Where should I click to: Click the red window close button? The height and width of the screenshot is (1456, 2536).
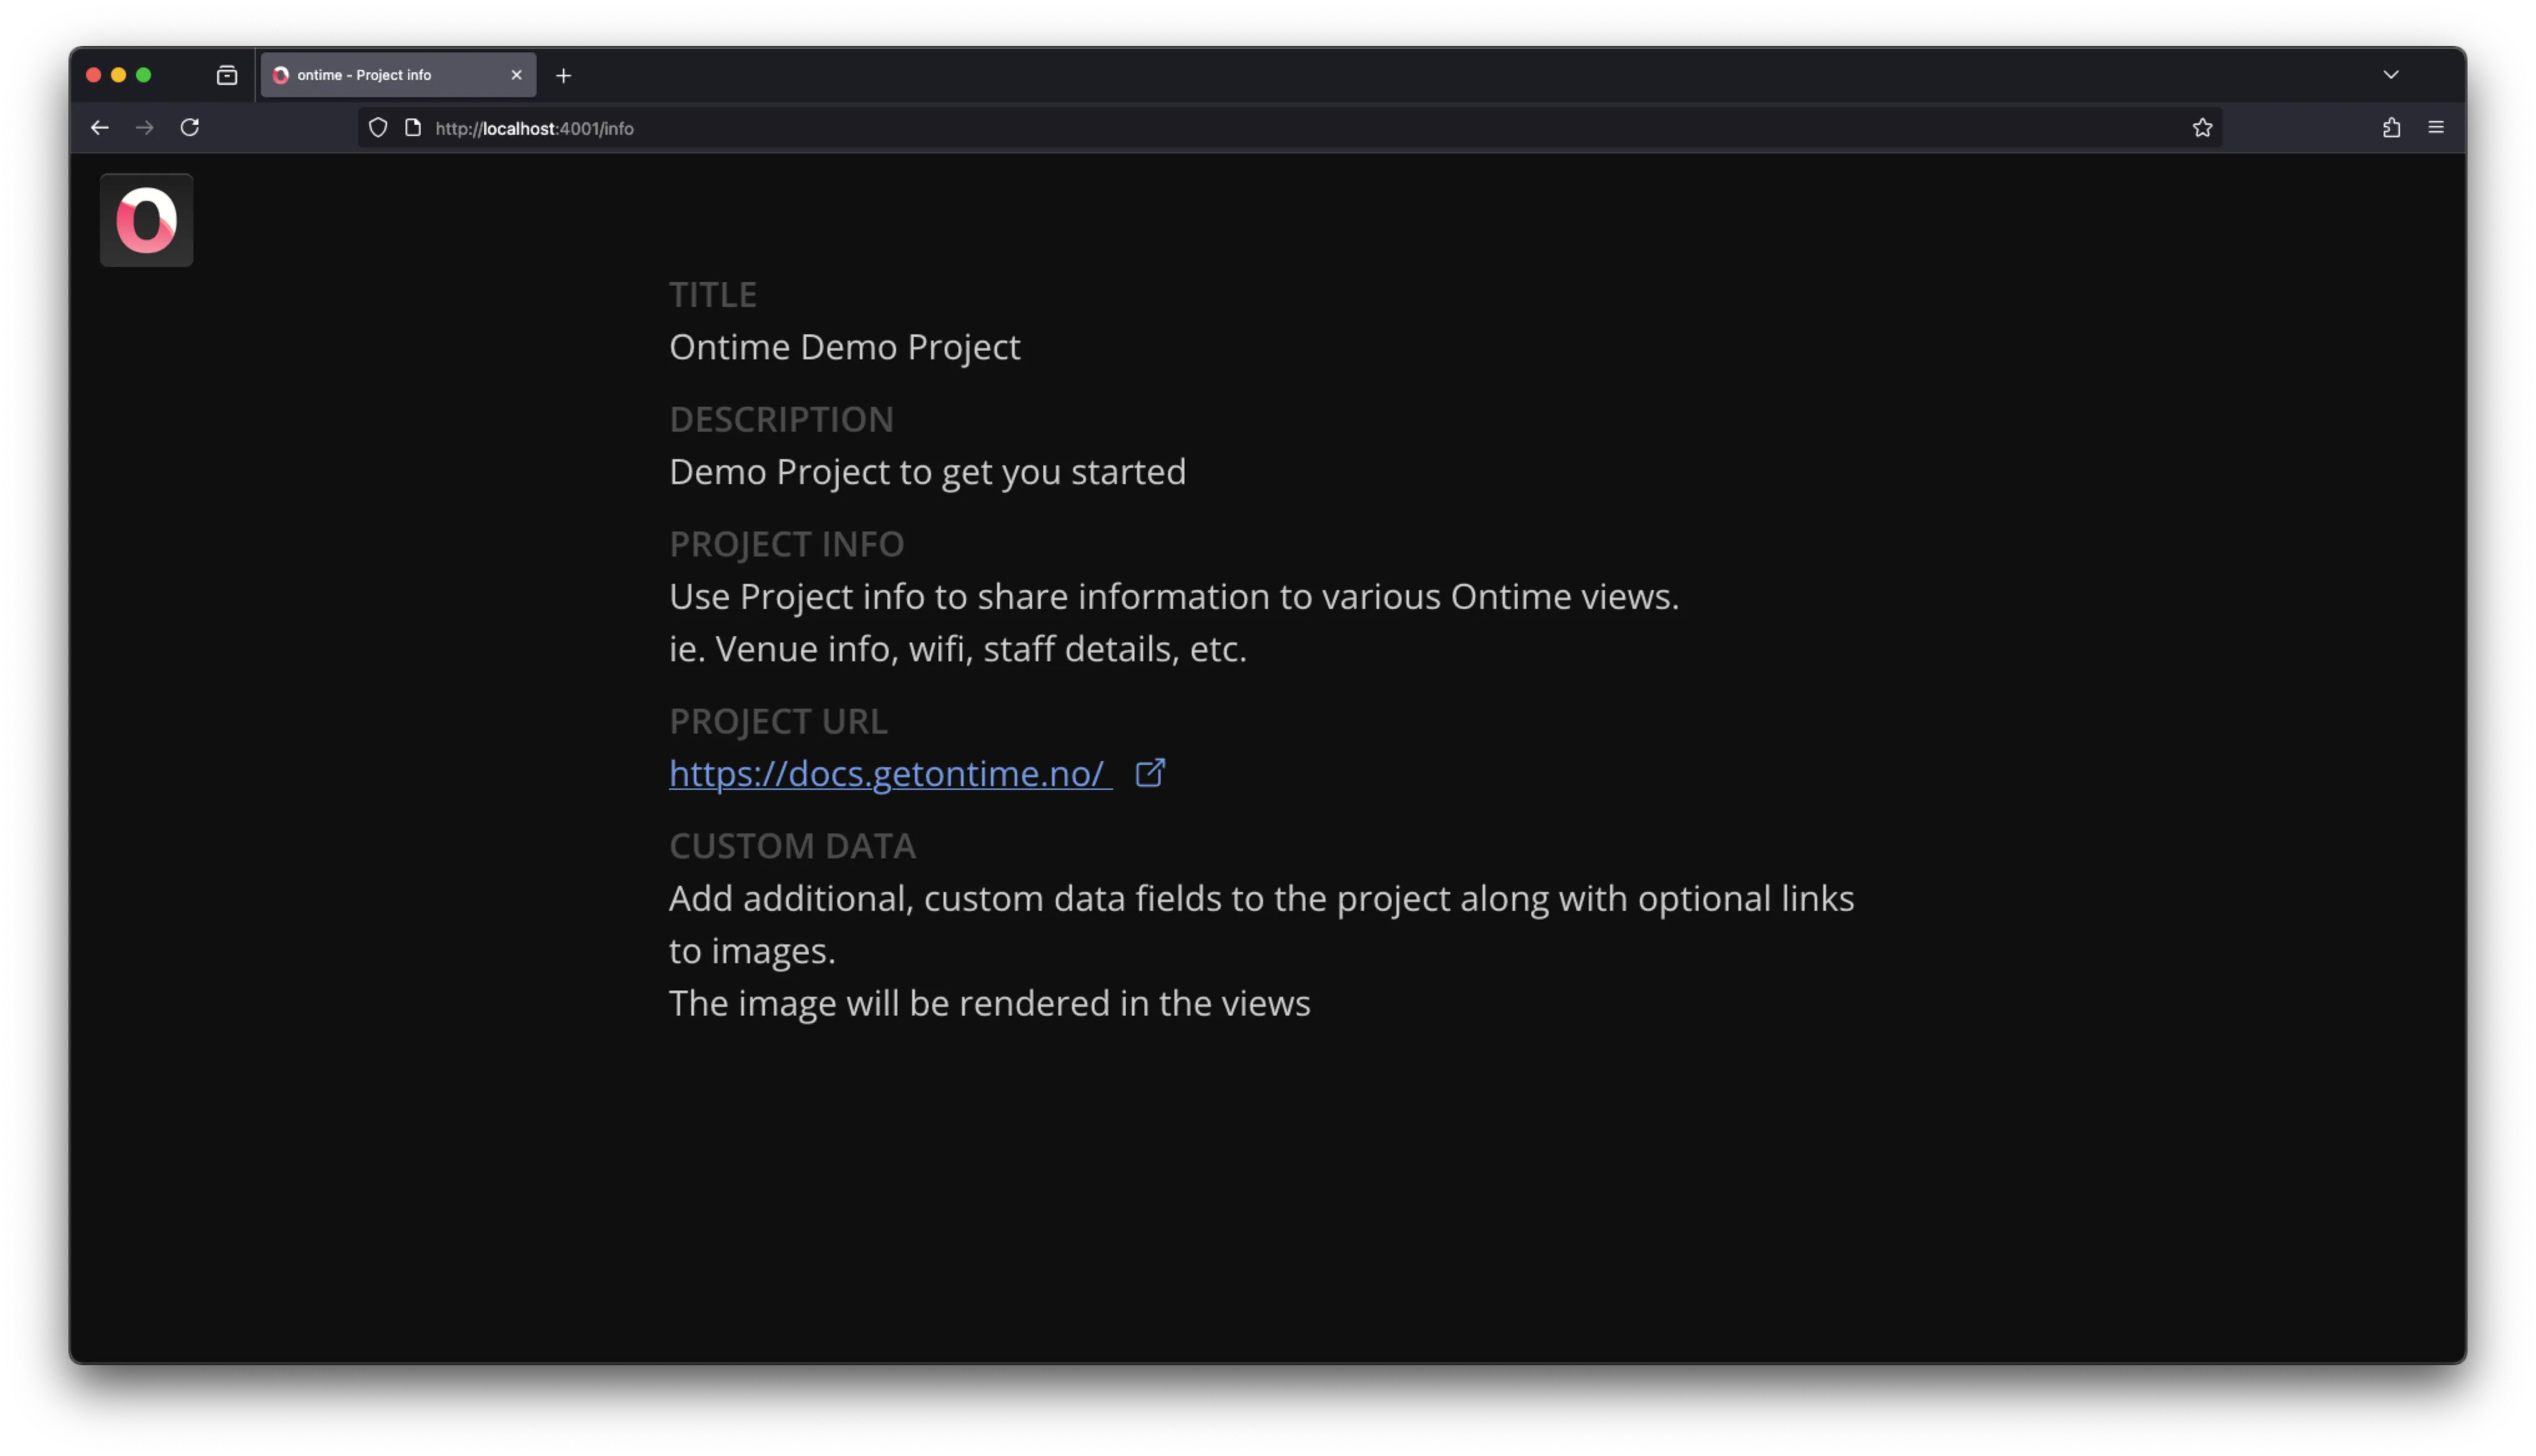(94, 75)
